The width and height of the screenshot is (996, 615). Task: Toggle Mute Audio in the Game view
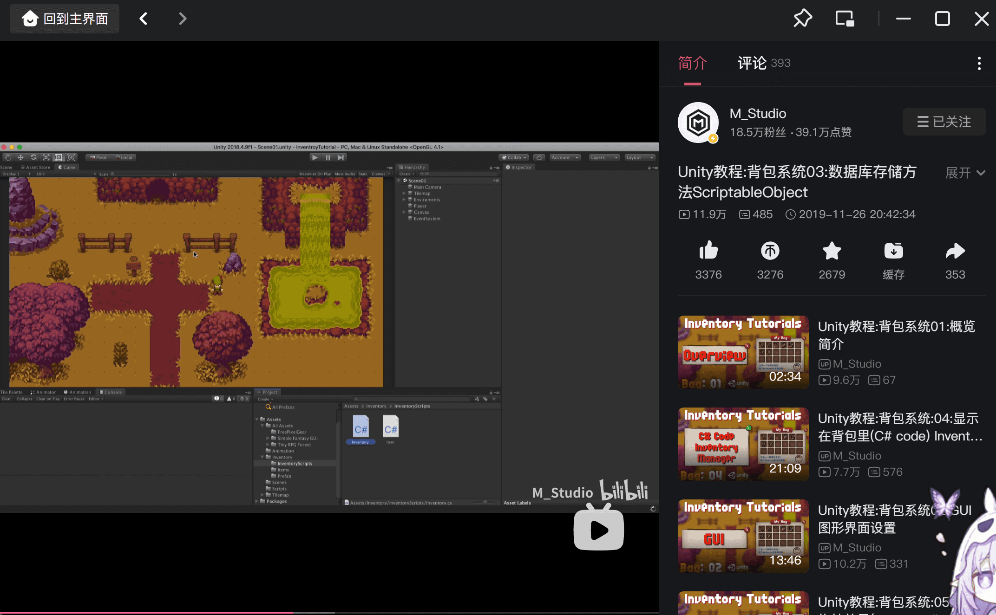pyautogui.click(x=345, y=174)
